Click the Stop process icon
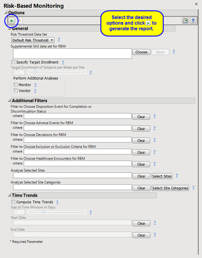 click(19, 20)
